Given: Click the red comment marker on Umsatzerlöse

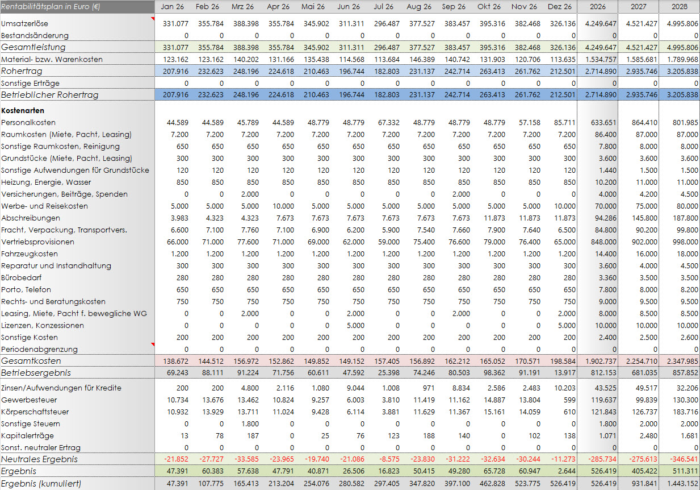Looking at the screenshot, I should 152,19.
